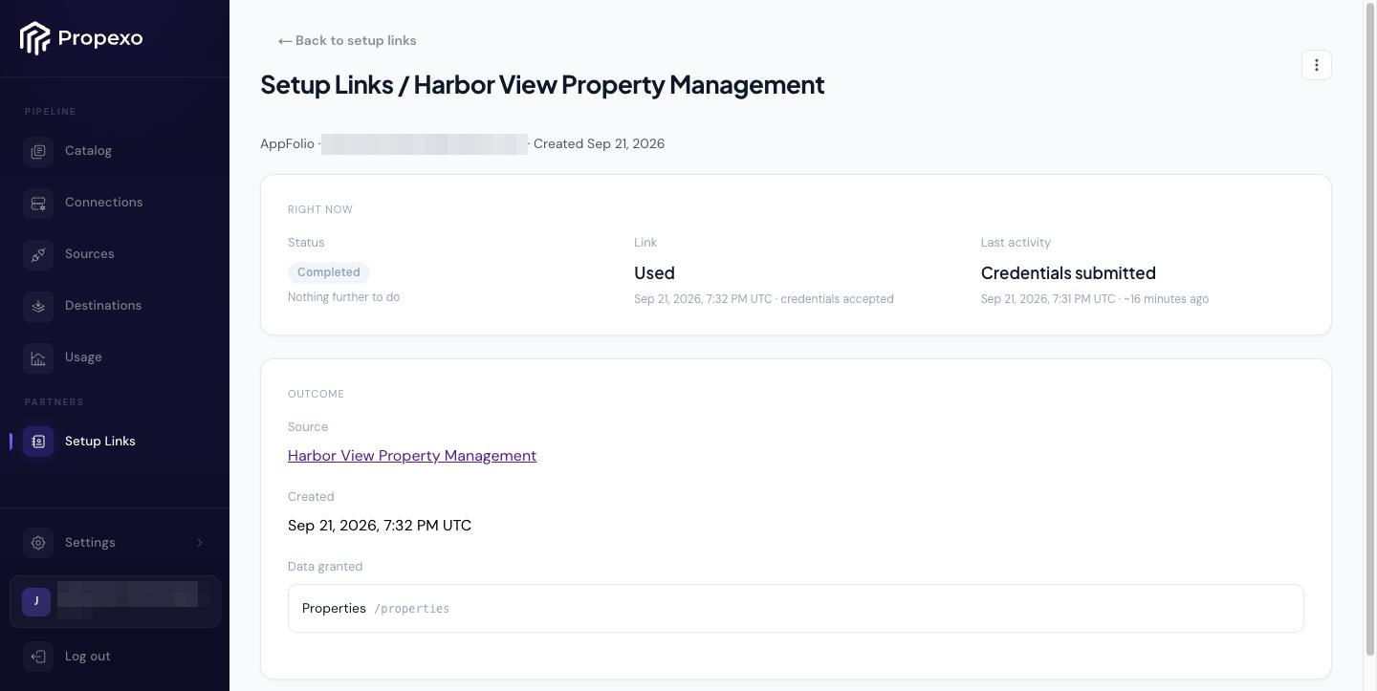Viewport: 1377px width, 691px height.
Task: Click the Sources plug icon
Action: point(38,254)
